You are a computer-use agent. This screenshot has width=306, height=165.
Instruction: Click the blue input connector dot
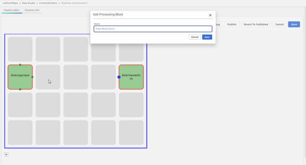[x=119, y=77]
